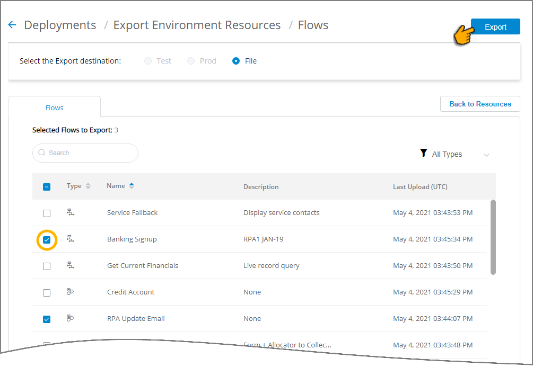Click the Export button
The width and height of the screenshot is (533, 367).
495,27
